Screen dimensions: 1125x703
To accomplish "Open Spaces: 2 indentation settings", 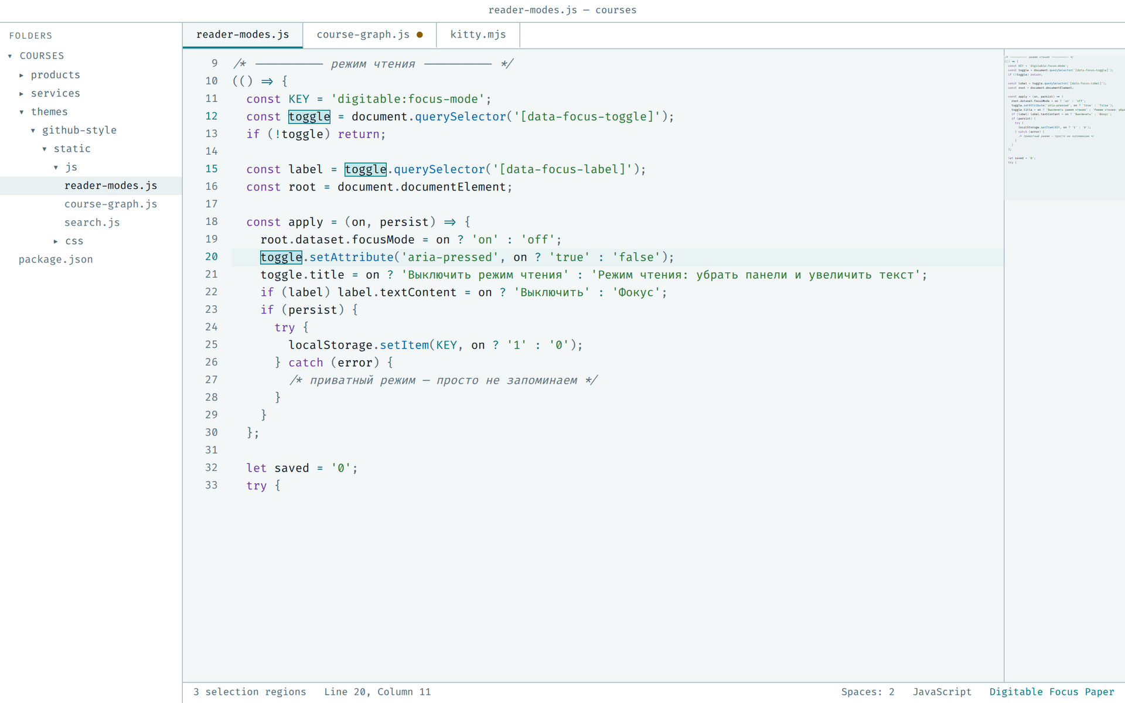I will click(868, 692).
